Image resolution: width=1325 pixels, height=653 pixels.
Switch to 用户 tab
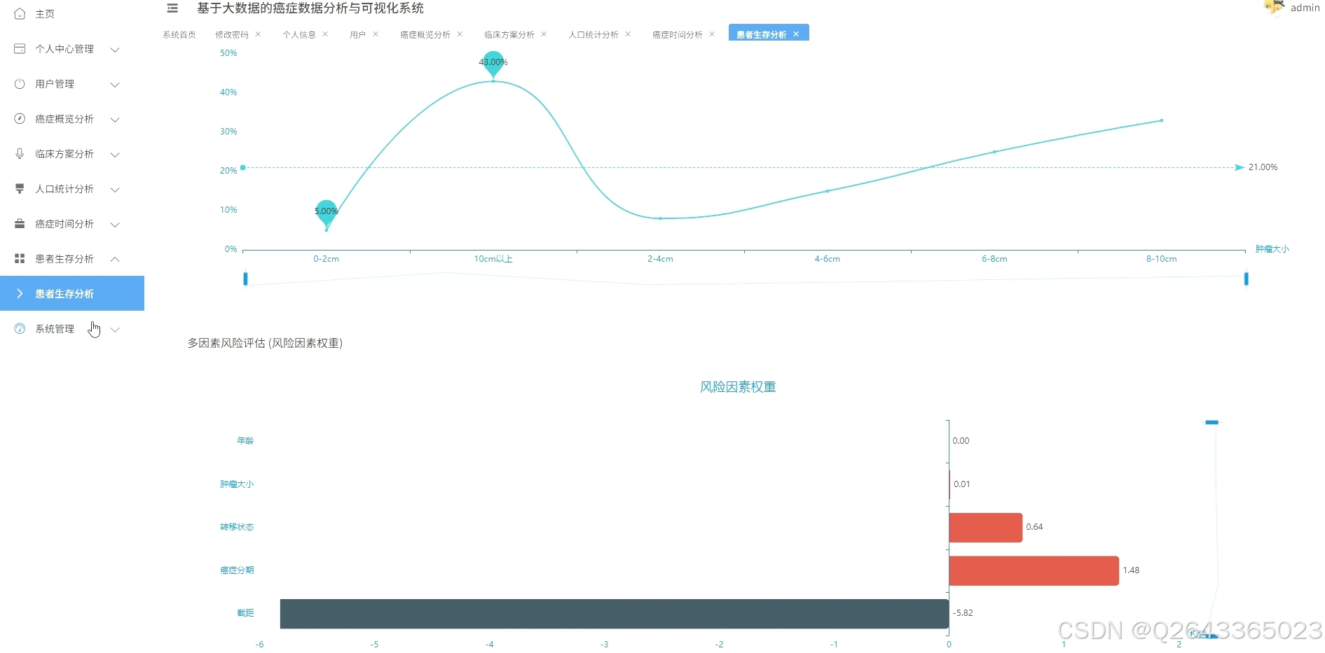(358, 34)
